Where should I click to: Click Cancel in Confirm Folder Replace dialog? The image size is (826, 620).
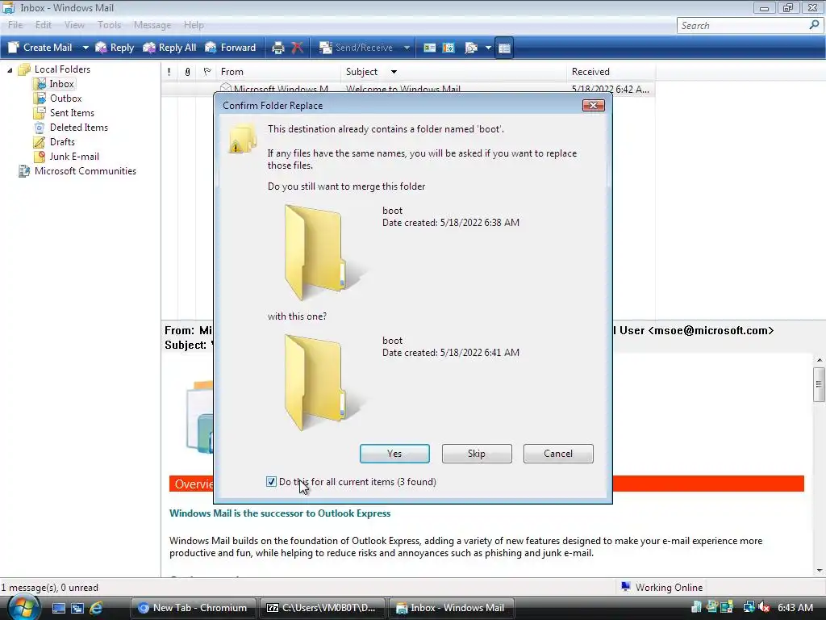(558, 454)
